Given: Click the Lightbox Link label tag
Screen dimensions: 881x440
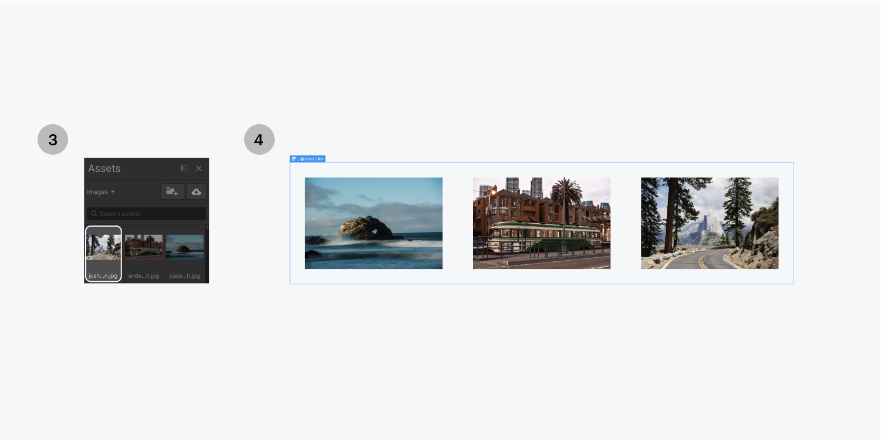Looking at the screenshot, I should pyautogui.click(x=310, y=158).
